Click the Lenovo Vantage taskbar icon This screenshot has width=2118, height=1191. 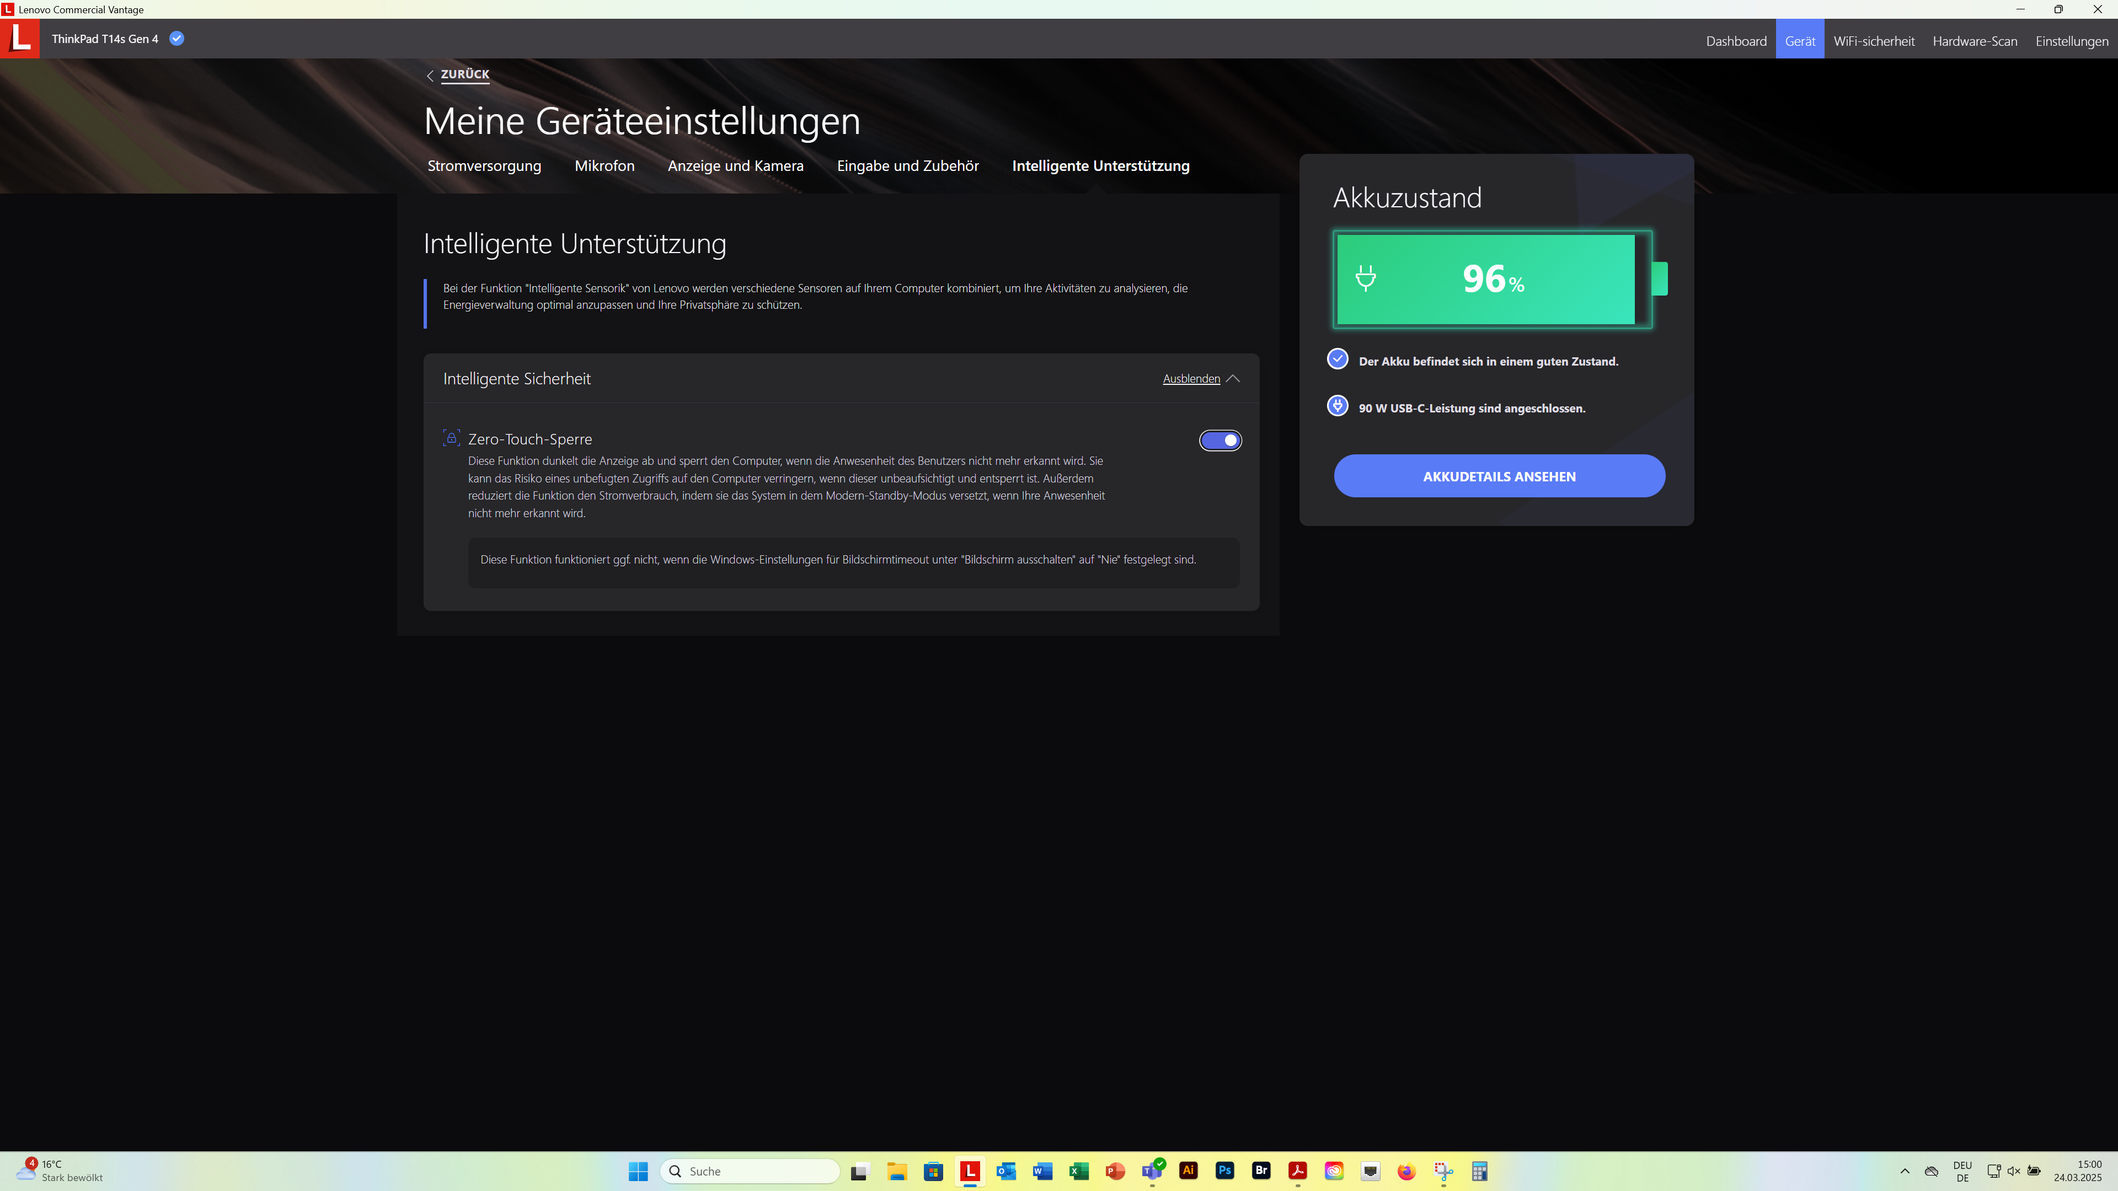click(x=970, y=1171)
